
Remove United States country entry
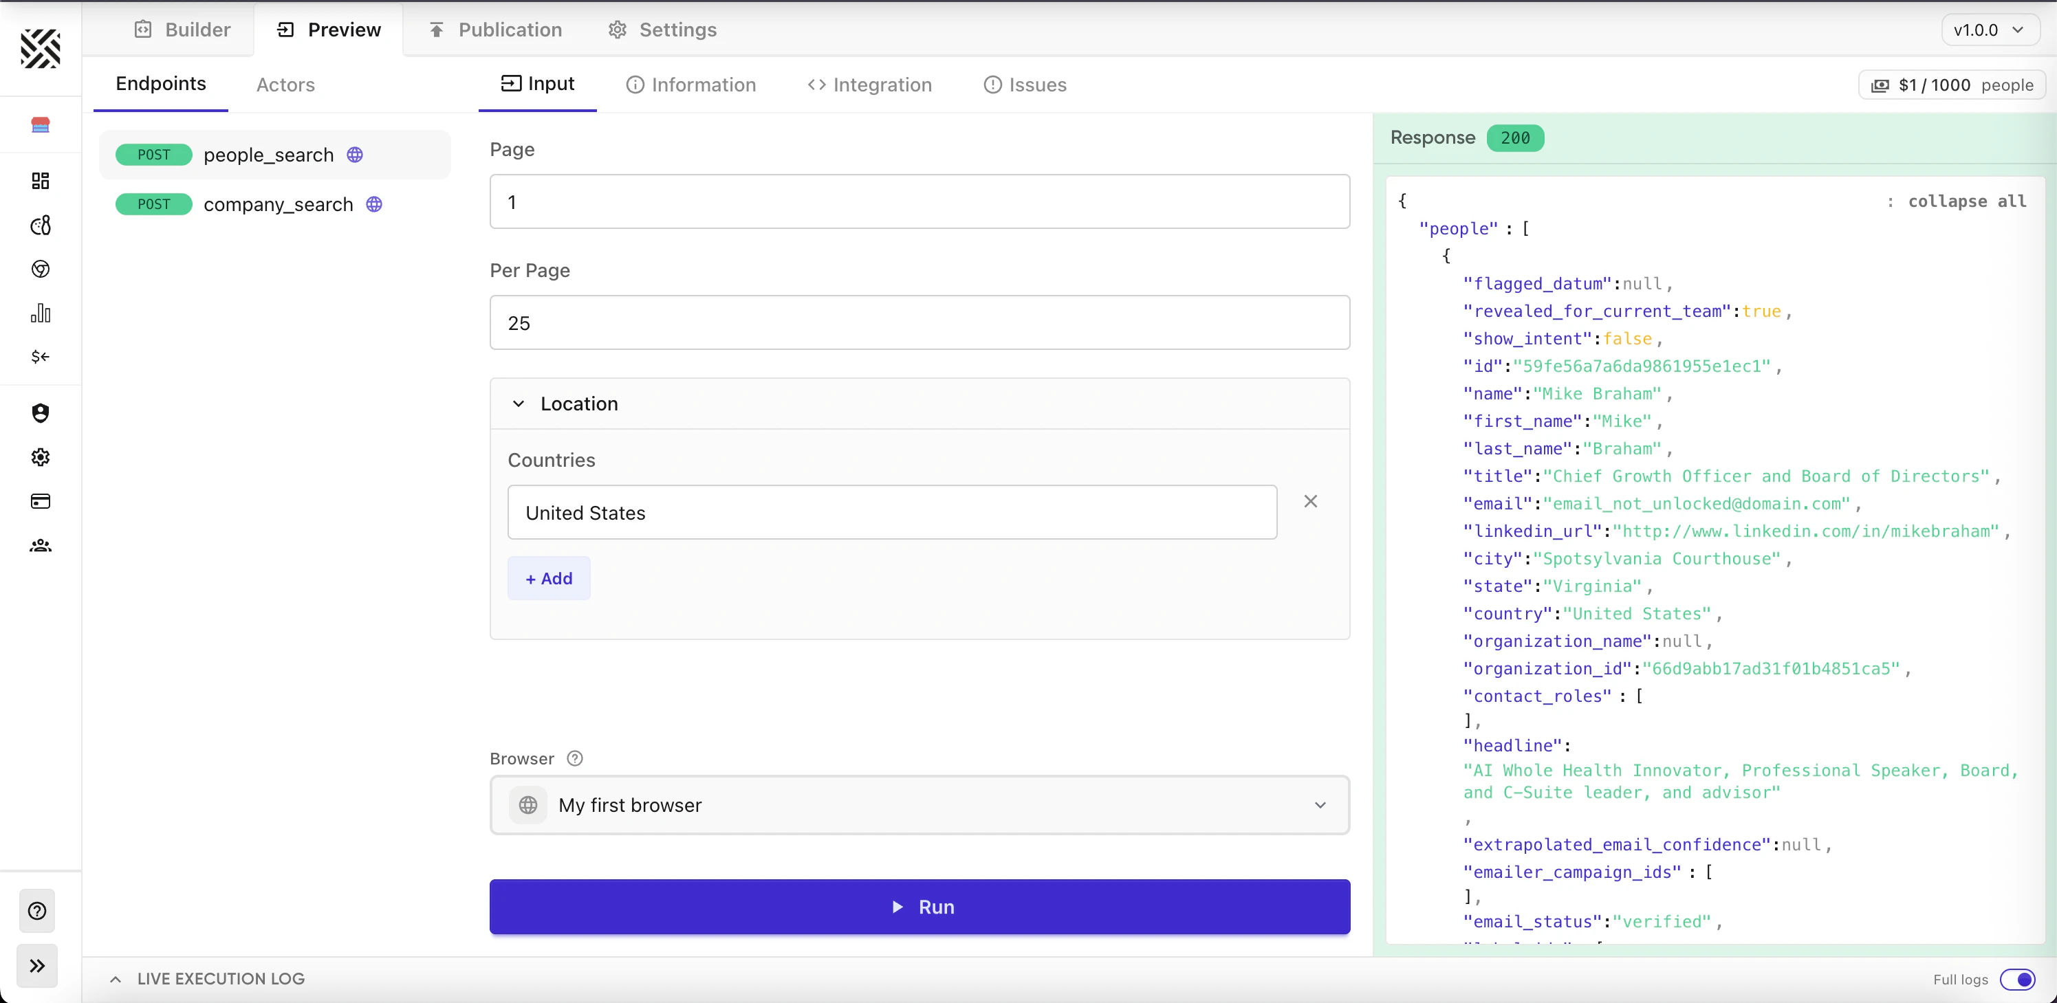click(x=1310, y=501)
